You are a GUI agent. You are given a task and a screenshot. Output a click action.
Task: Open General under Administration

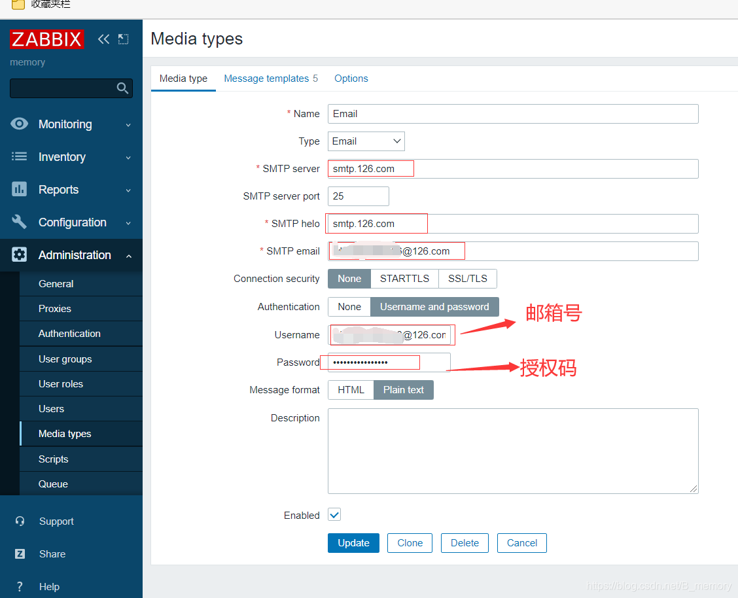pyautogui.click(x=81, y=284)
